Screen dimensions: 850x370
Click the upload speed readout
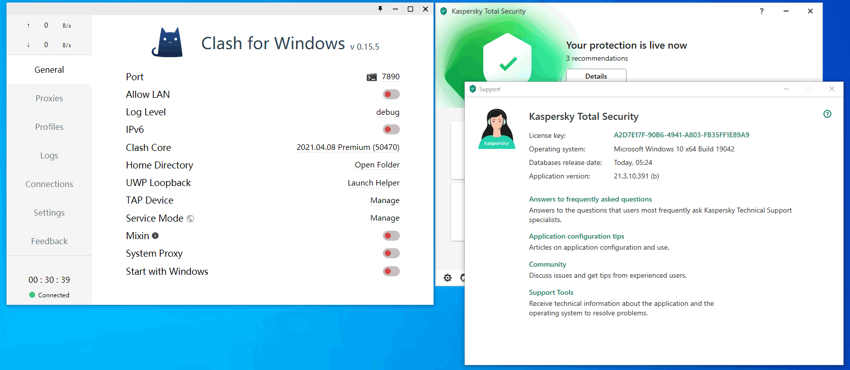pyautogui.click(x=49, y=25)
